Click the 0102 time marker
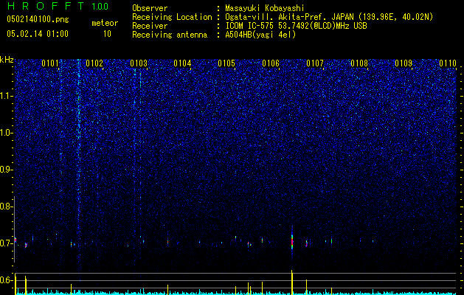Viewport: 464px width, 295px height. [x=94, y=63]
